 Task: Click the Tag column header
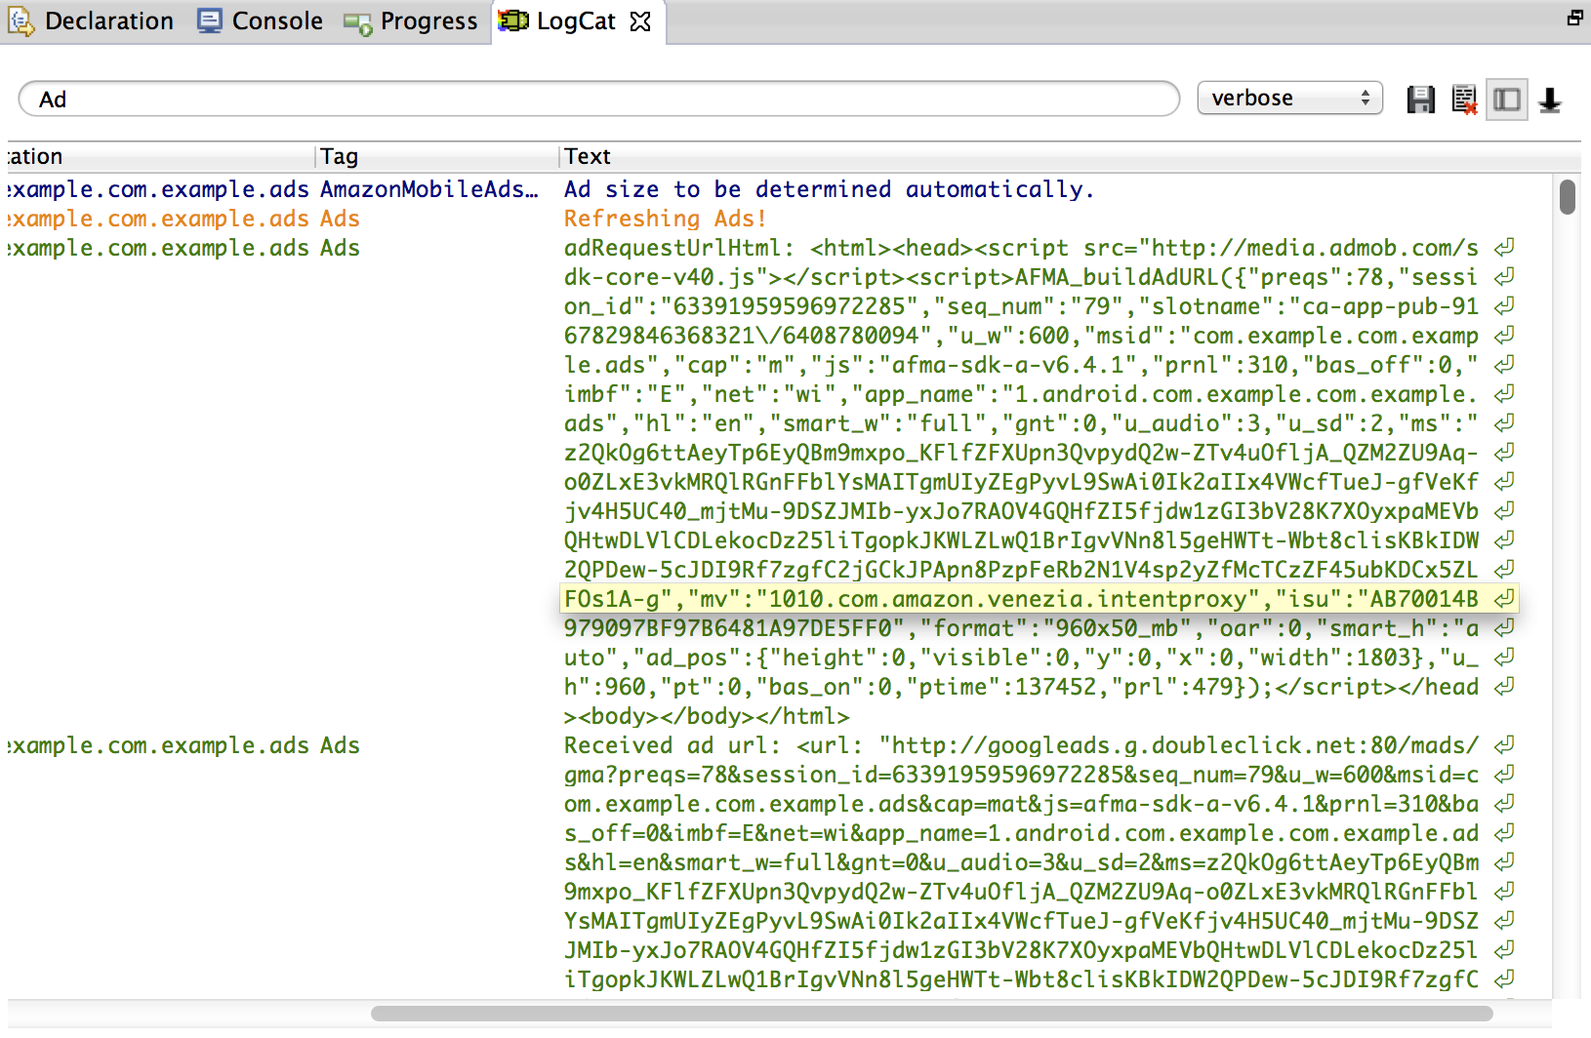click(x=340, y=156)
